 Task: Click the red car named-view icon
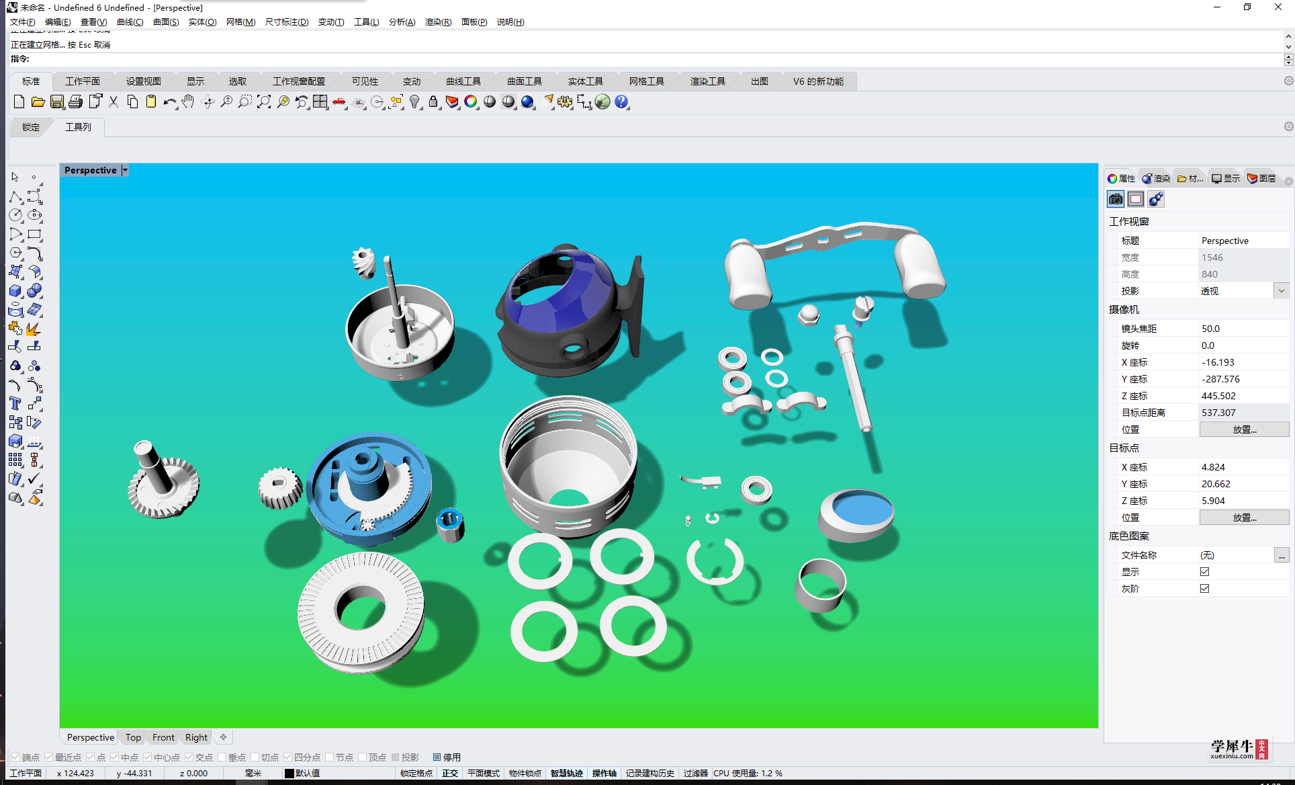click(x=339, y=101)
